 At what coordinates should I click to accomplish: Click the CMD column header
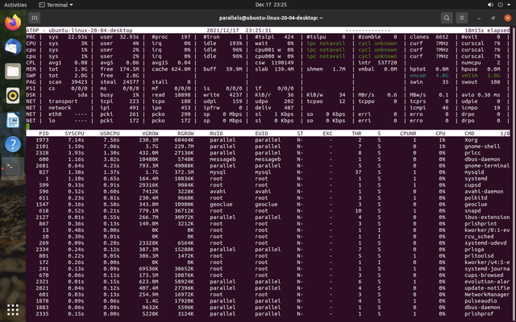coord(469,134)
